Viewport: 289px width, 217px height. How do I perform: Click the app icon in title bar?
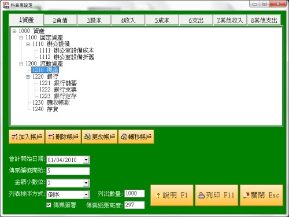(x=6, y=5)
